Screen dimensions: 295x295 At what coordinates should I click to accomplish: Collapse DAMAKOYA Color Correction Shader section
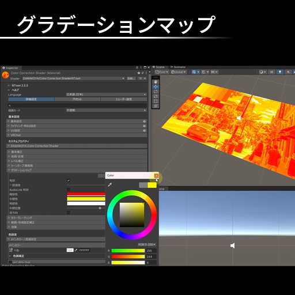(x=77, y=146)
